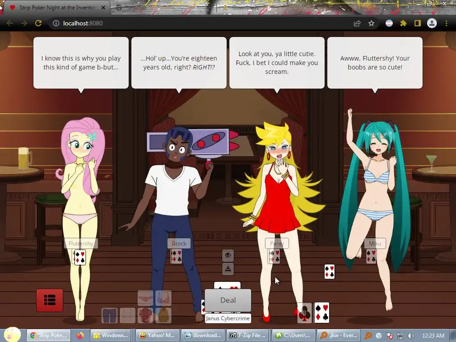Screen dimensions: 456x342
Task: Click the browser forward arrow
Action: 24,23
